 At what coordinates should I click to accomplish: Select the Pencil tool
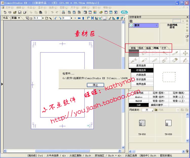tap(155, 60)
